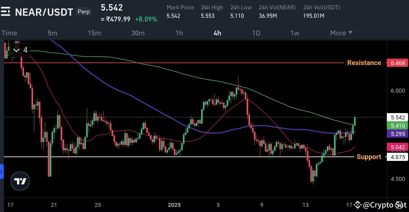Click the TradingView logo badge
This screenshot has height=212, width=409.
(x=20, y=181)
